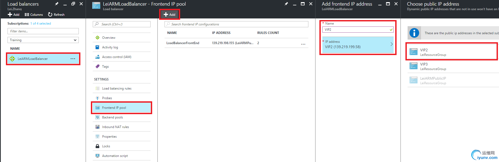Open the IP address VIP2 selector
This screenshot has width=499, height=162.
tap(358, 45)
